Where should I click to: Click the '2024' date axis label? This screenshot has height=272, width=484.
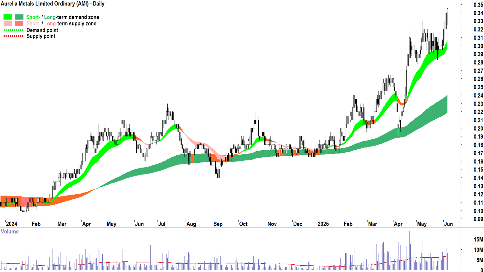[x=12, y=224]
